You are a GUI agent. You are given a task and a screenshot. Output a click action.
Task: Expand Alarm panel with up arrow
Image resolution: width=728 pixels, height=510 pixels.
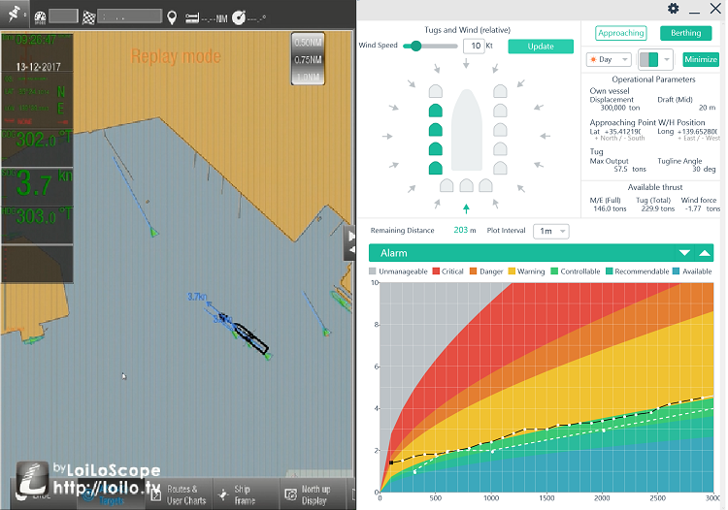point(705,253)
